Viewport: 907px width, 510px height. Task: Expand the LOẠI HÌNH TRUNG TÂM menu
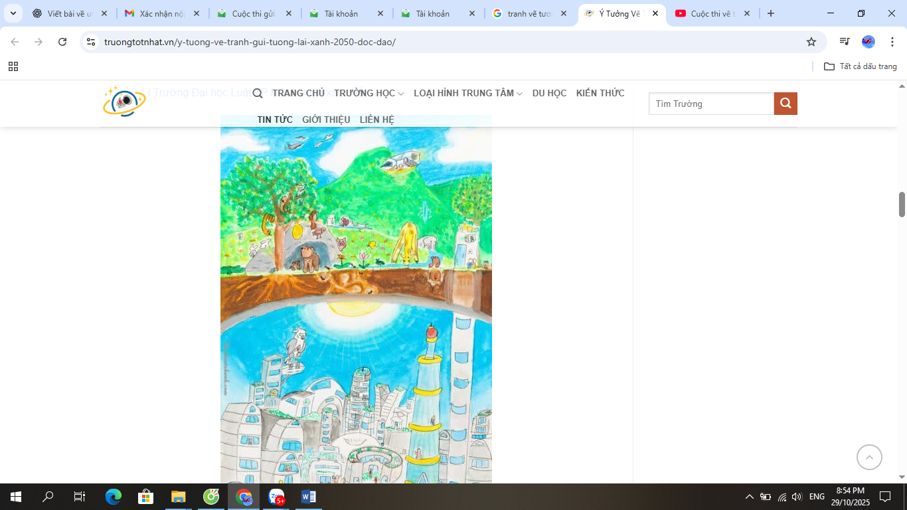point(468,93)
